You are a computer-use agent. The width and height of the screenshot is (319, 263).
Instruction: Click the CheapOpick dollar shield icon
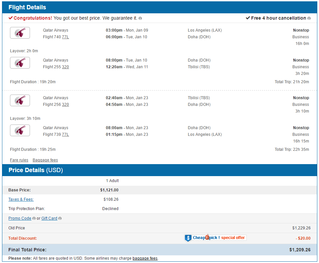[x=188, y=238]
